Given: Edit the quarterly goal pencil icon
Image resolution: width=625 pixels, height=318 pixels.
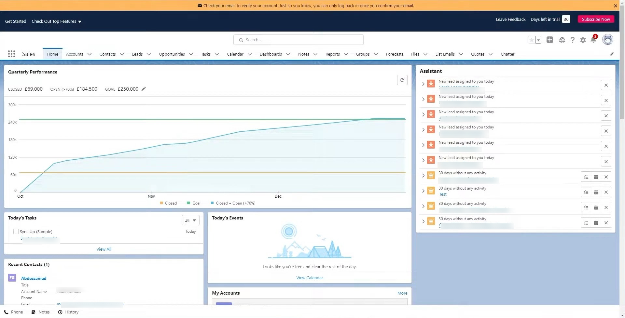Looking at the screenshot, I should pyautogui.click(x=144, y=89).
